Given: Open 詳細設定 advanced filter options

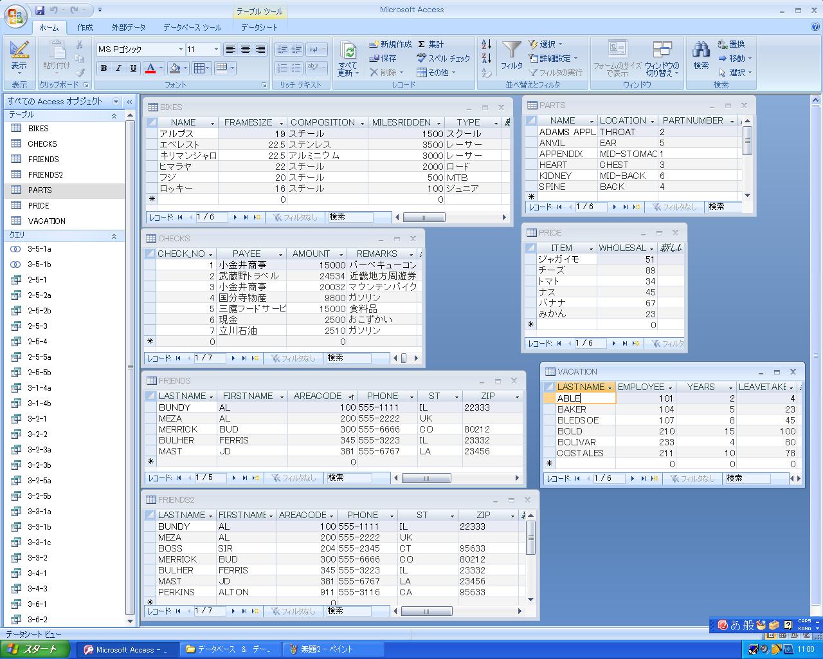Looking at the screenshot, I should (553, 59).
